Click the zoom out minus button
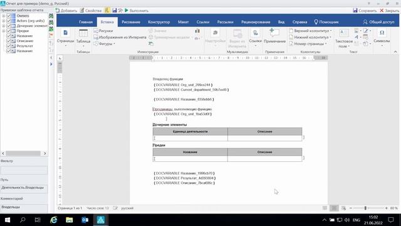 [x=351, y=208]
